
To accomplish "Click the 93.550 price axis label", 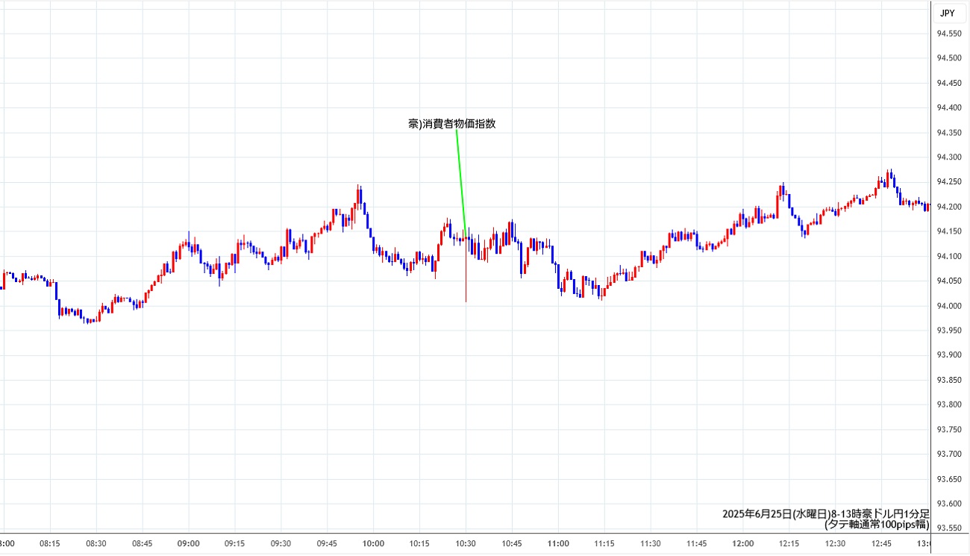I will tap(949, 528).
